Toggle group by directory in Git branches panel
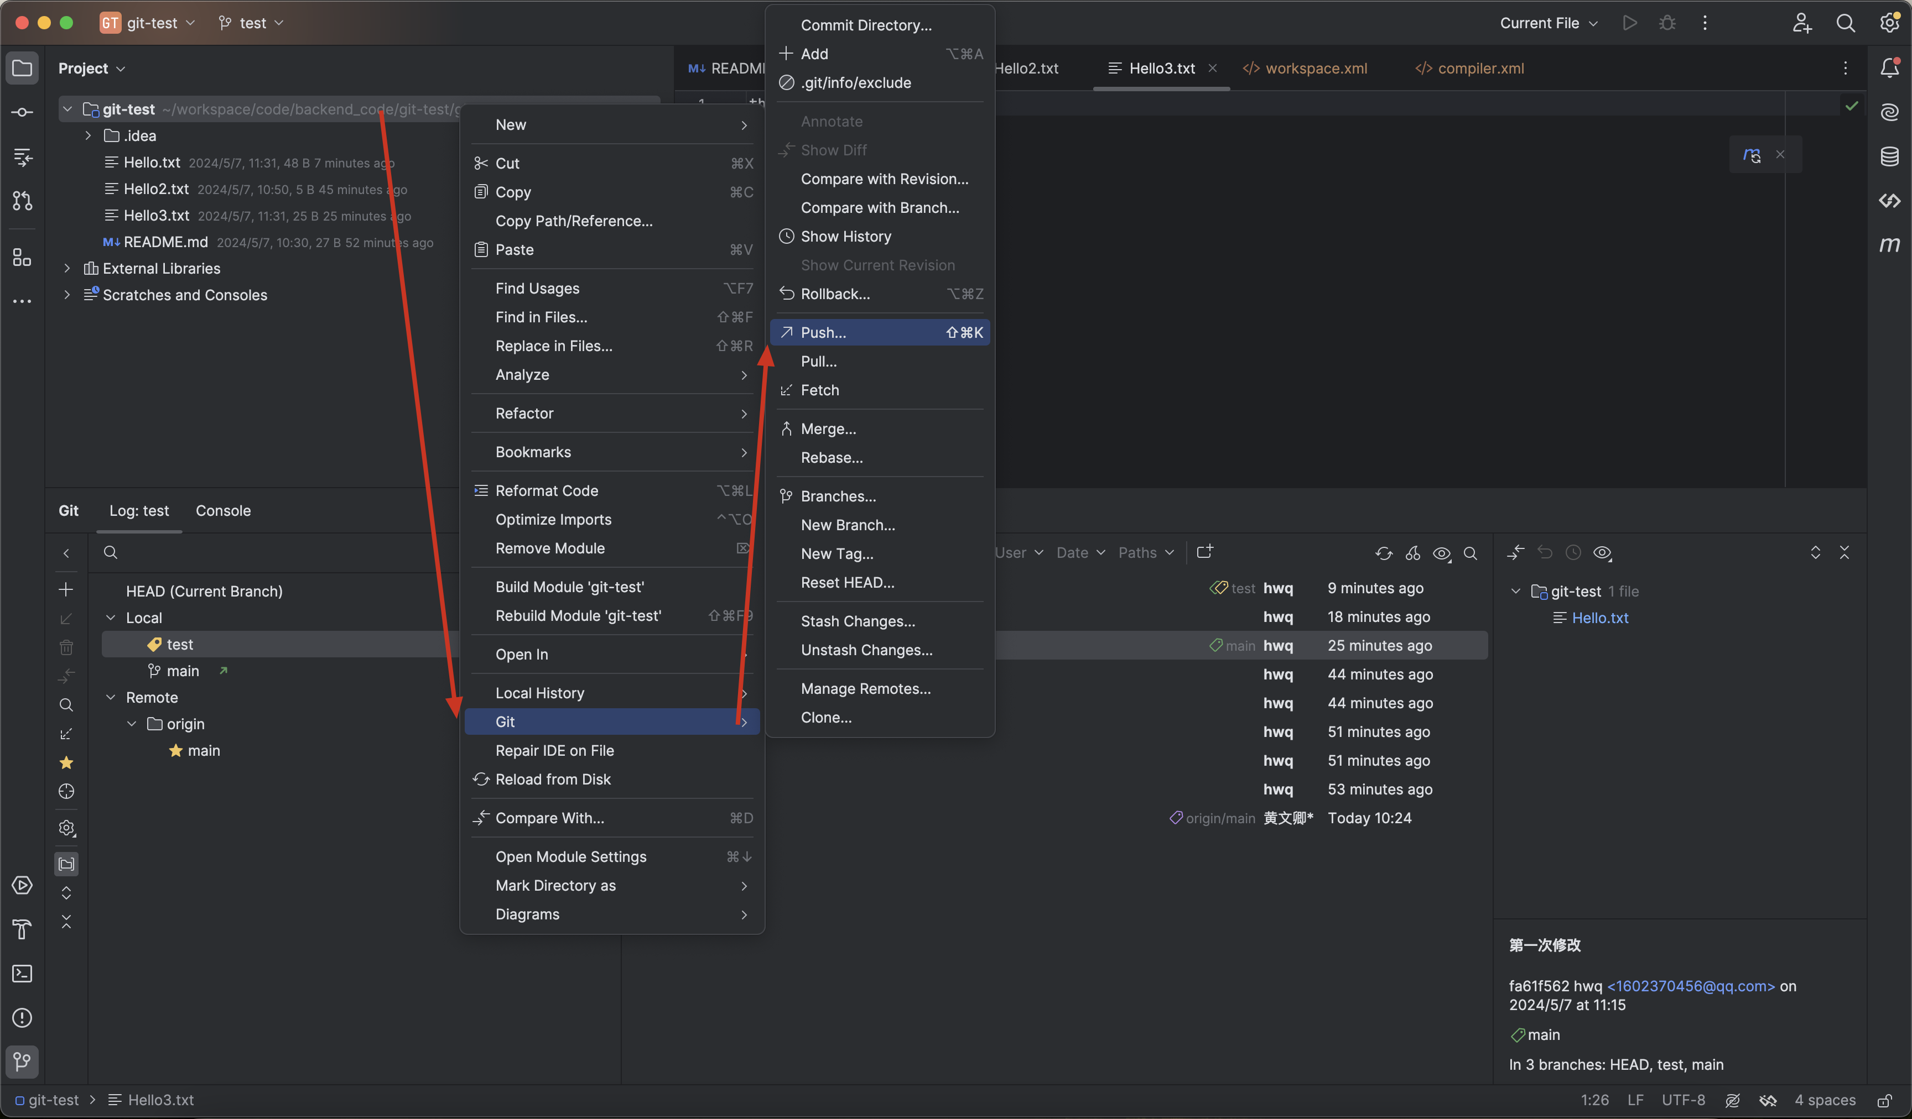Viewport: 1912px width, 1119px height. point(66,864)
